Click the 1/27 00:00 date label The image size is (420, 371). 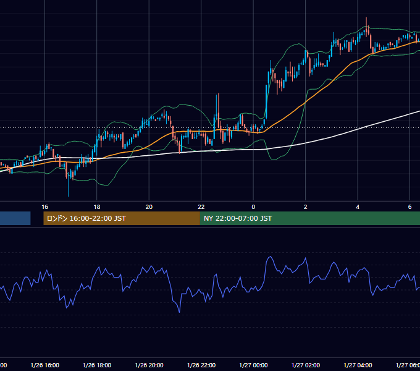(253, 365)
